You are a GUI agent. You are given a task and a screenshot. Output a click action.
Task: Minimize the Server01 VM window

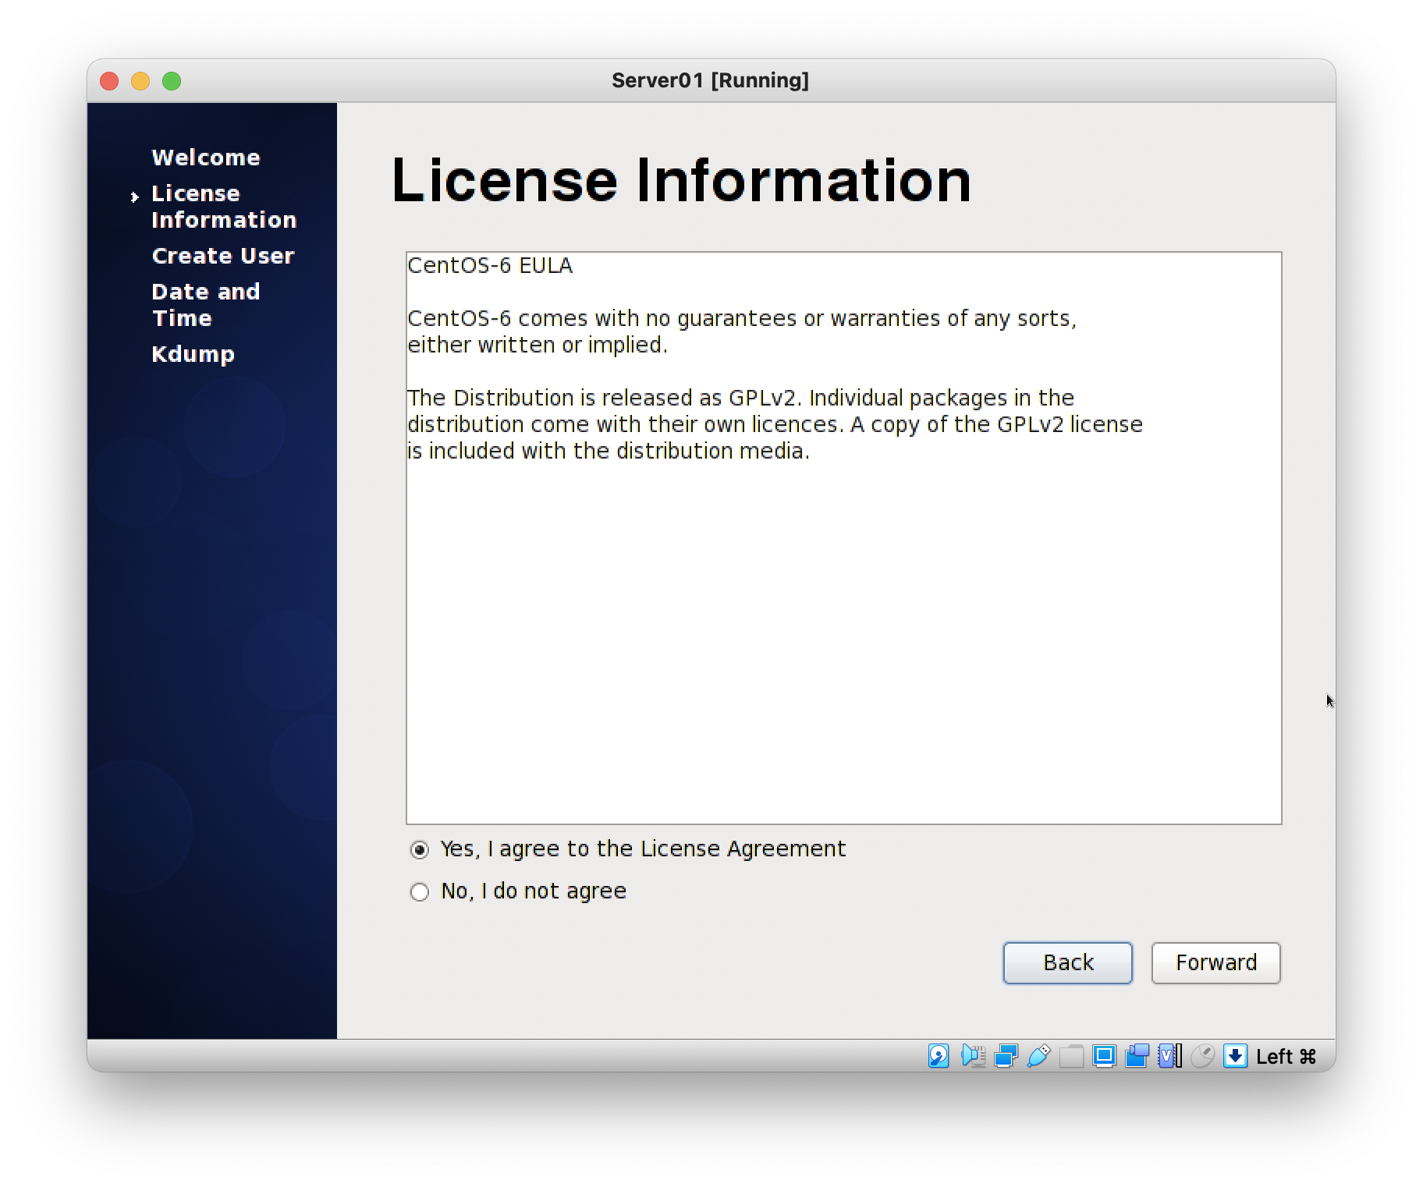[x=140, y=81]
